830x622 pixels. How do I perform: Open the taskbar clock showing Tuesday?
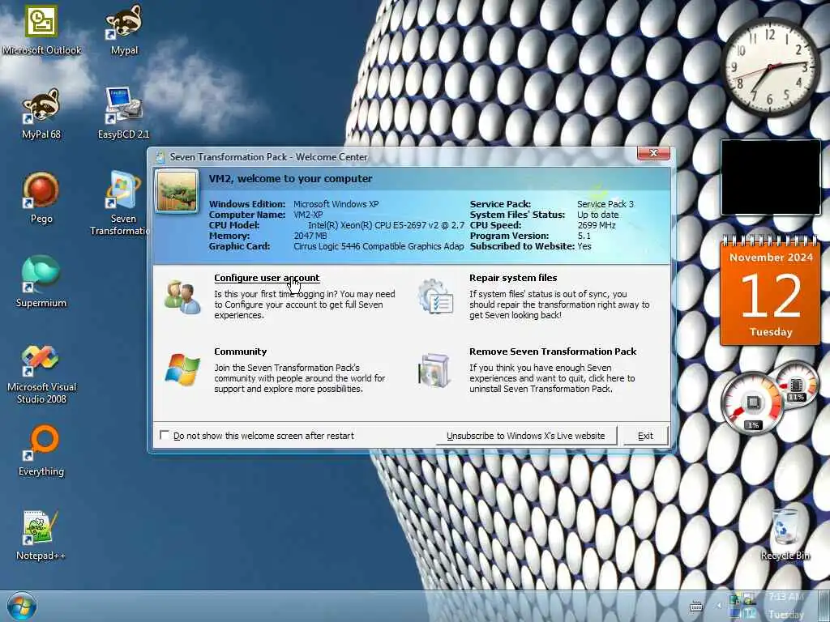tap(786, 606)
